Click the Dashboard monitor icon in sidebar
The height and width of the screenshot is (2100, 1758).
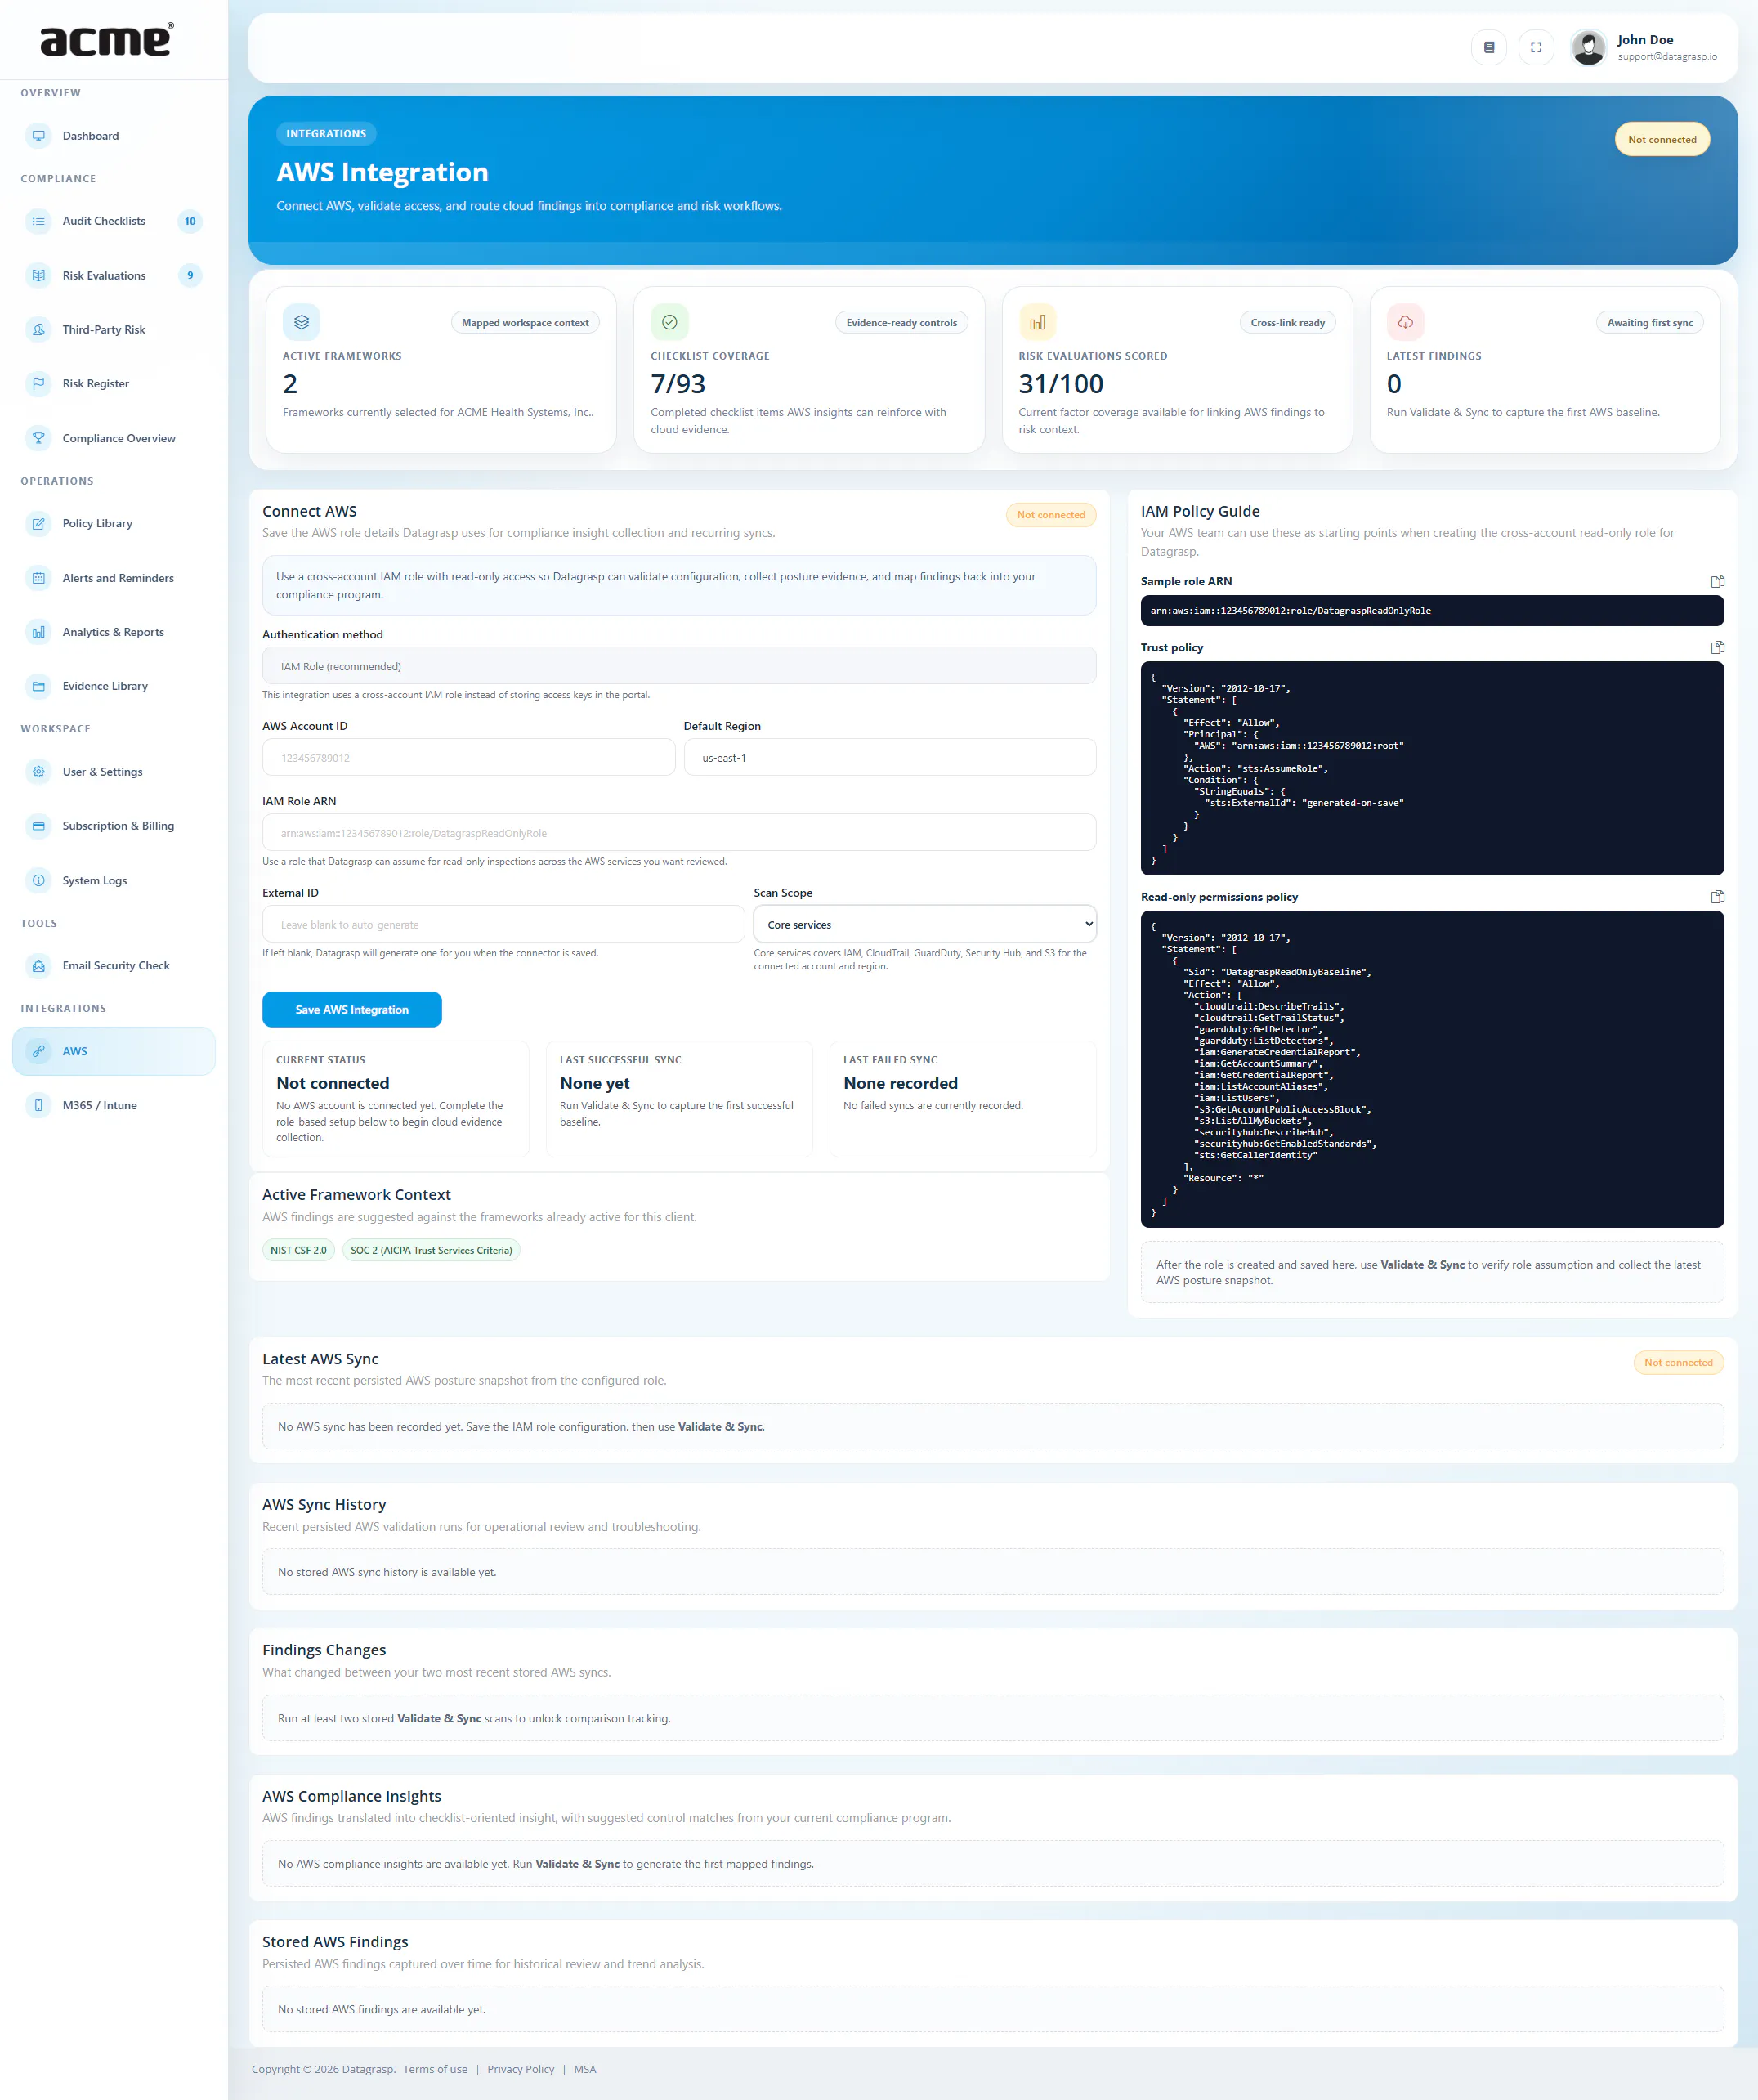(38, 136)
